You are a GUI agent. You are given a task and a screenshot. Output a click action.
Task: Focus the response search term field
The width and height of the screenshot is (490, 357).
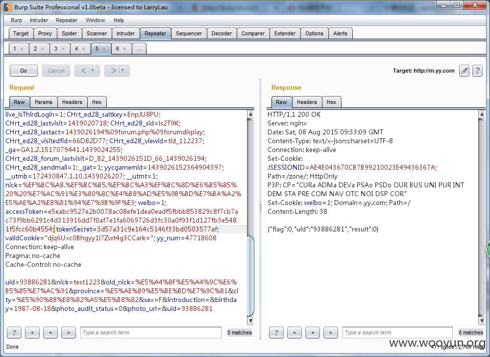tap(397, 332)
